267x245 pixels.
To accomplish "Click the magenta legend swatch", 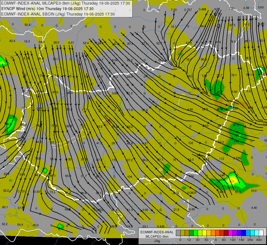I will [x=230, y=233].
